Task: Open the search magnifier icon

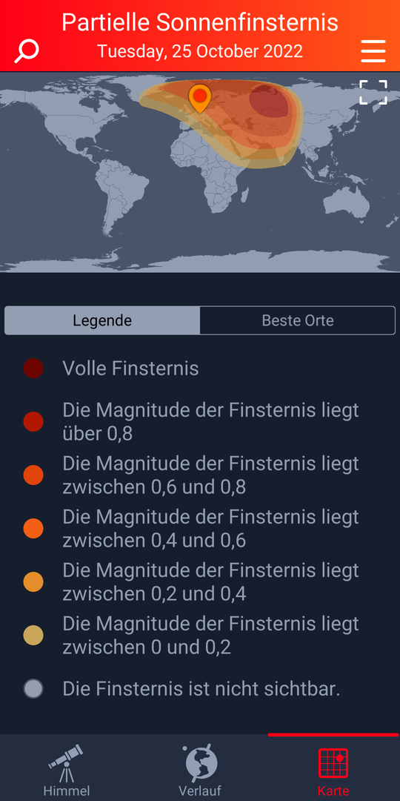Action: [27, 51]
